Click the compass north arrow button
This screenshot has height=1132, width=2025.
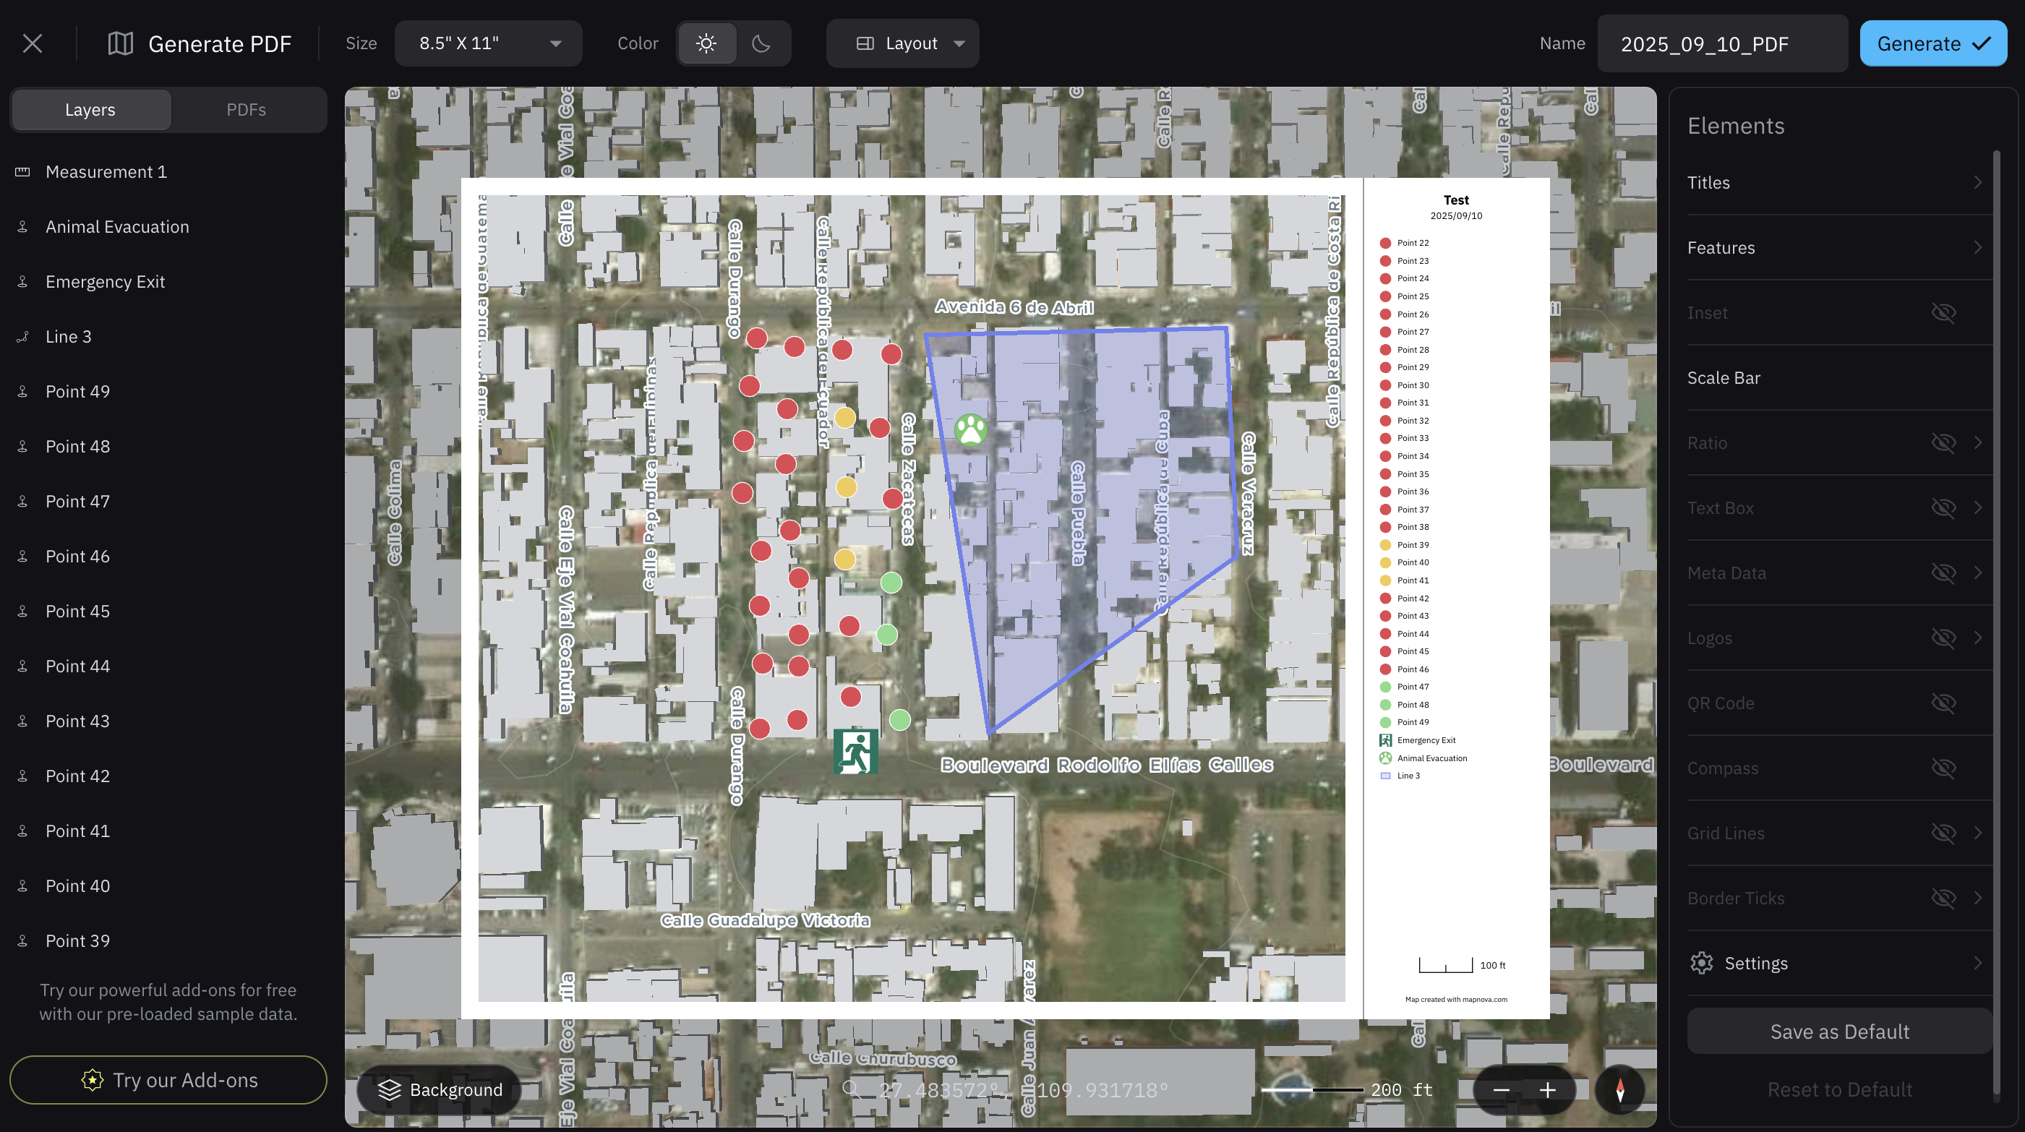tap(1619, 1089)
